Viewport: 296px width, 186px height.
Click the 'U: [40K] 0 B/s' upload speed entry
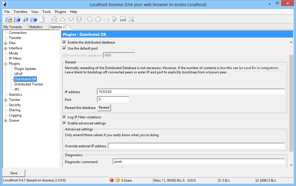click(266, 181)
